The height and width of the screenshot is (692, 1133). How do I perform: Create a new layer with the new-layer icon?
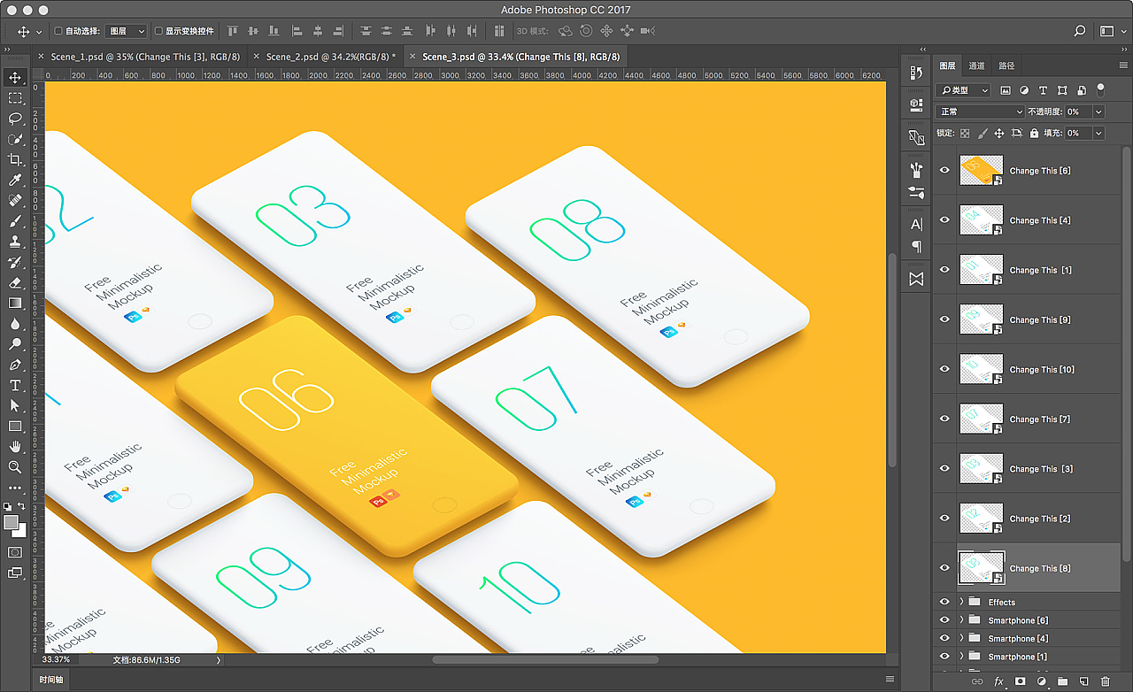[1083, 680]
